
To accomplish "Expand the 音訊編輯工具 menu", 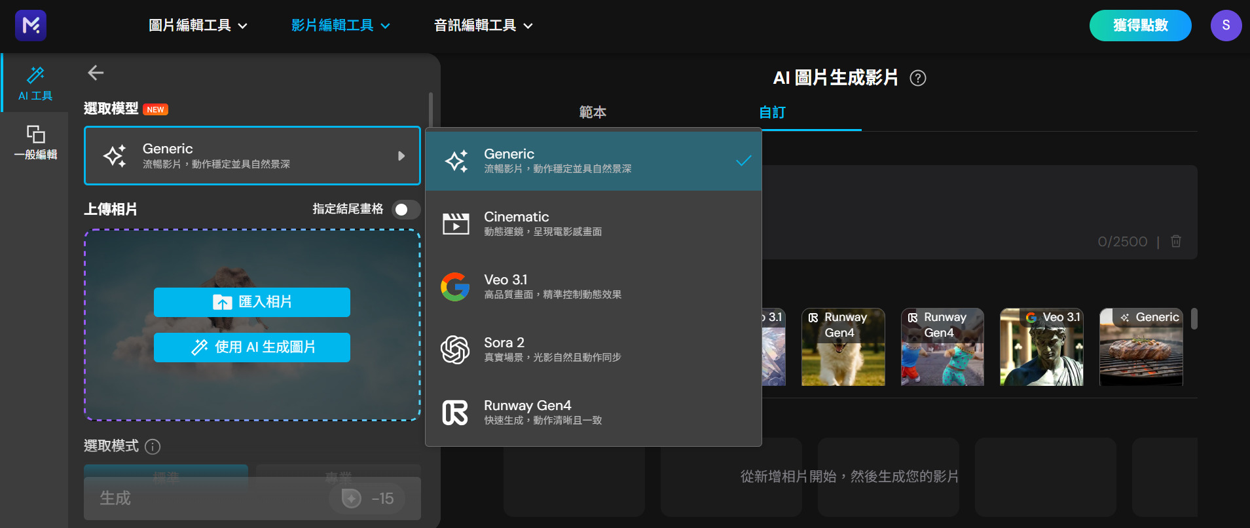I will point(483,26).
